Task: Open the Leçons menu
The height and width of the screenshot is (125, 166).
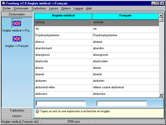Action: pos(53,8)
